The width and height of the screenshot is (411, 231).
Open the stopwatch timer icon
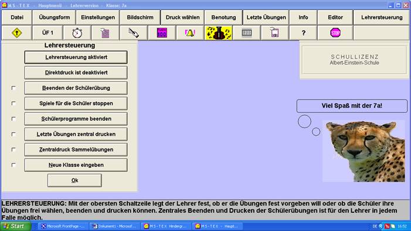coord(77,33)
